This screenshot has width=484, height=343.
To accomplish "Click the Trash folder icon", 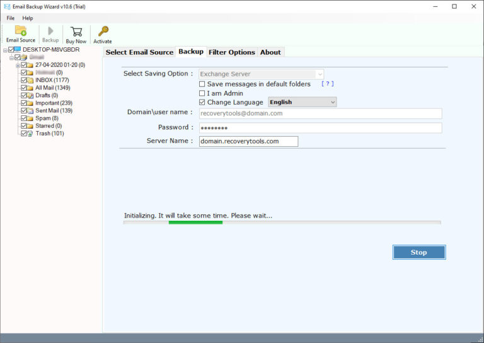I will tap(30, 134).
